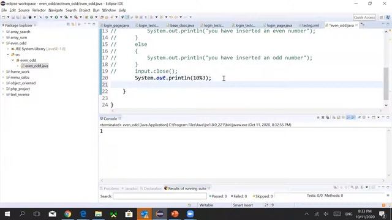Select the php_project tree item

tap(20, 89)
